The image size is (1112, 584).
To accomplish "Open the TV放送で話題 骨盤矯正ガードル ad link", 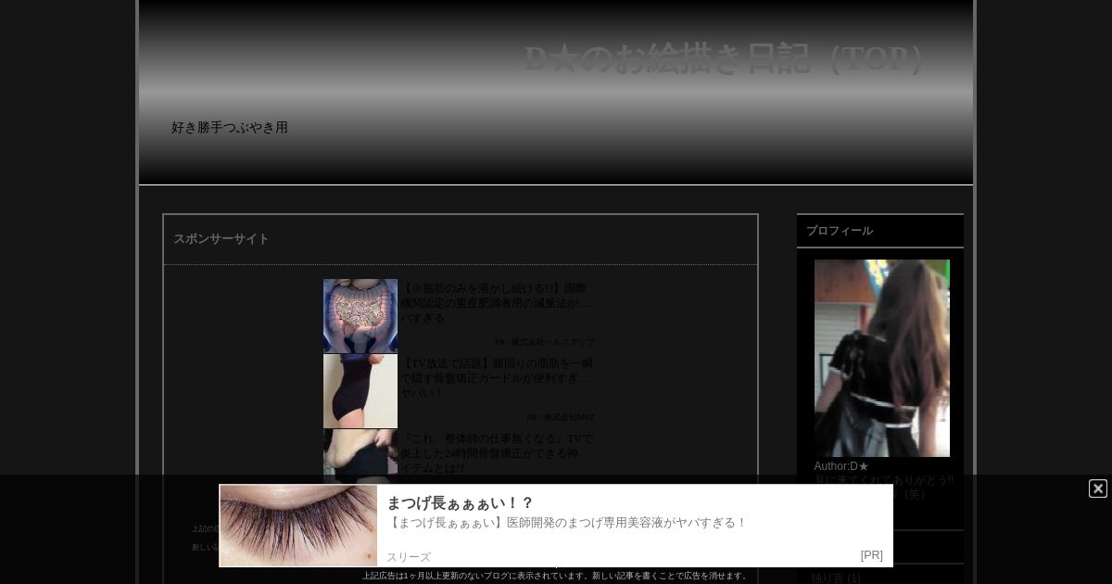I will point(496,378).
